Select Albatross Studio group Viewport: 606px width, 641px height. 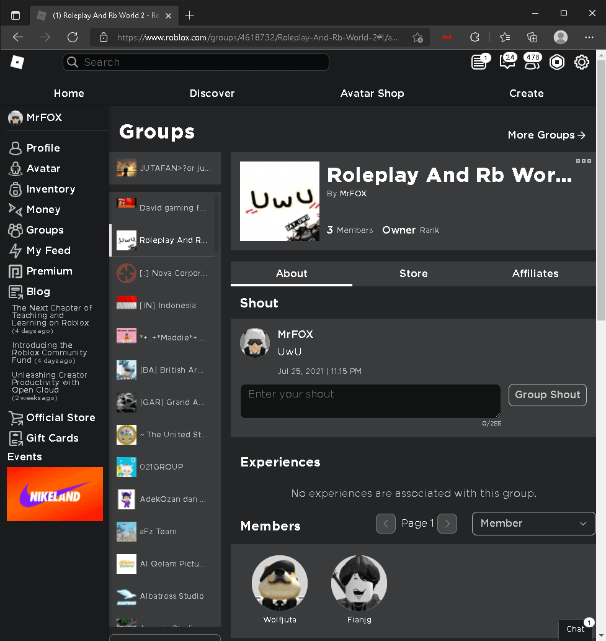[x=163, y=596]
